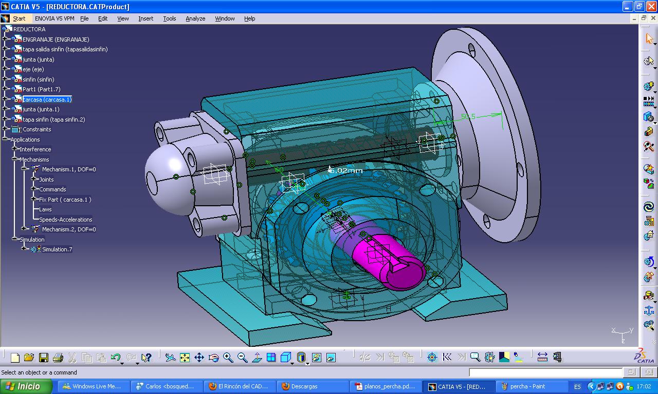Open the Edit menu
Screen dimensions: 658x394
pos(103,18)
